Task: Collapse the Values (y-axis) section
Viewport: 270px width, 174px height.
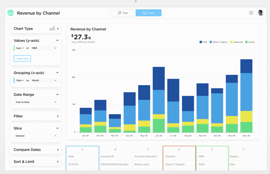Action: coord(57,40)
